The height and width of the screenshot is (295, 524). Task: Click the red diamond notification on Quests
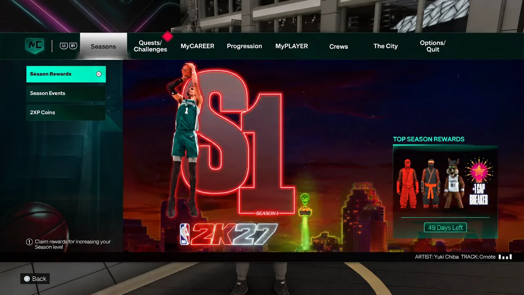point(168,36)
